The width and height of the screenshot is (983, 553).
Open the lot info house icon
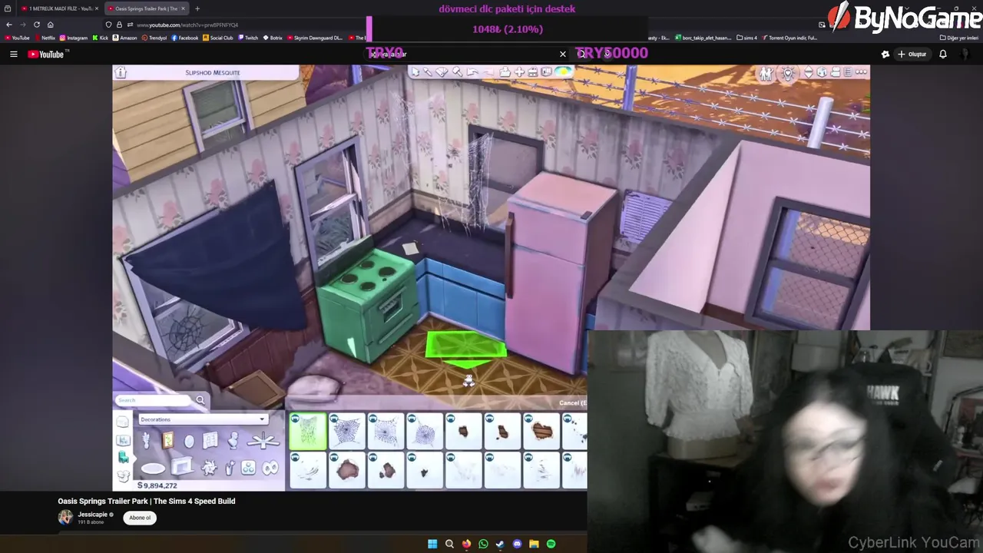click(x=121, y=72)
